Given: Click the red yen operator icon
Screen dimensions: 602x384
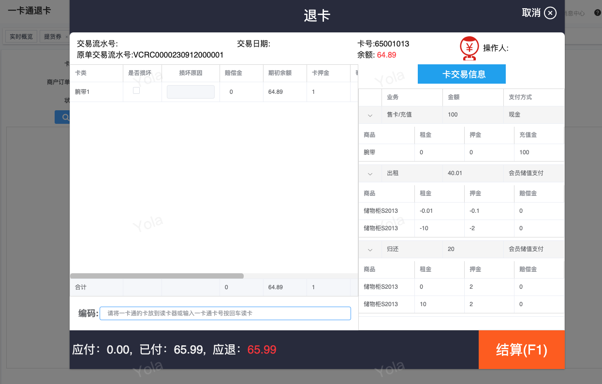Looking at the screenshot, I should pyautogui.click(x=469, y=48).
